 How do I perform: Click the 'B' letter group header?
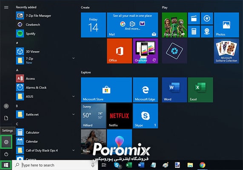point(17,106)
